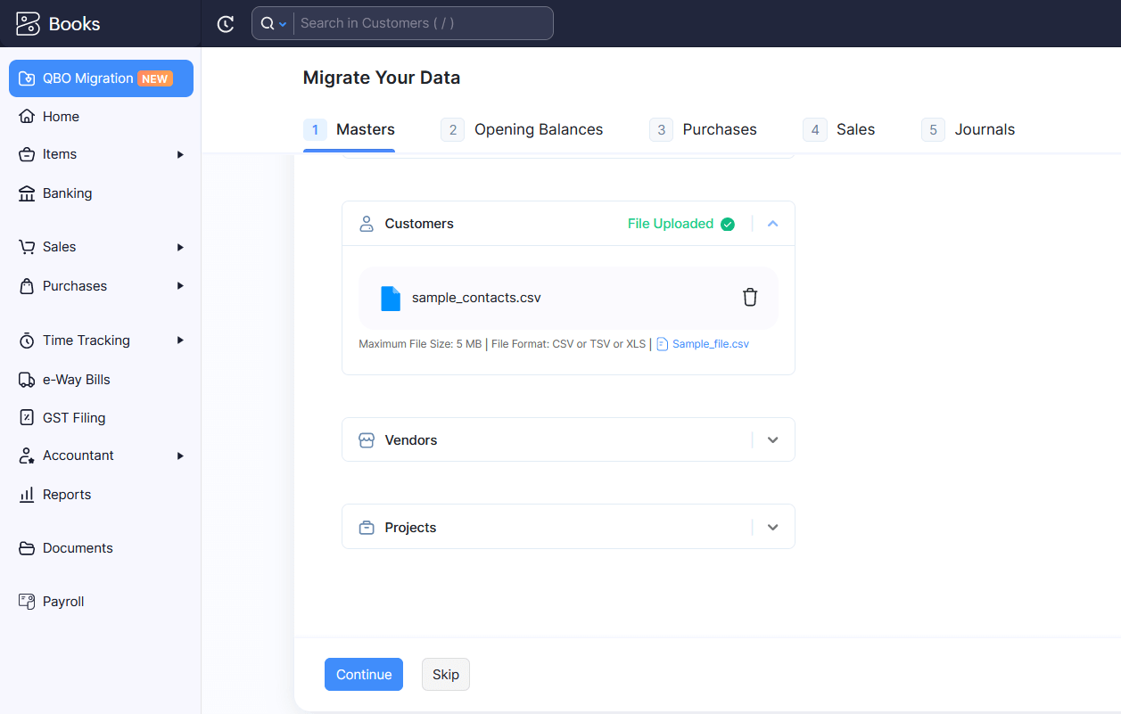Open e-Way Bills module
Screen dimensions: 1121x714
click(x=76, y=380)
